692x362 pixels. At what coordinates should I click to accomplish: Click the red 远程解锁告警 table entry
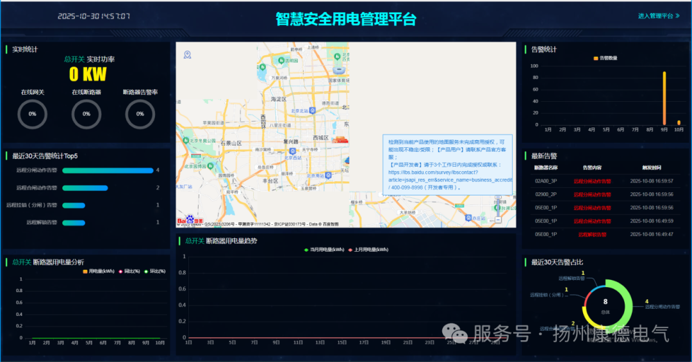pyautogui.click(x=592, y=234)
